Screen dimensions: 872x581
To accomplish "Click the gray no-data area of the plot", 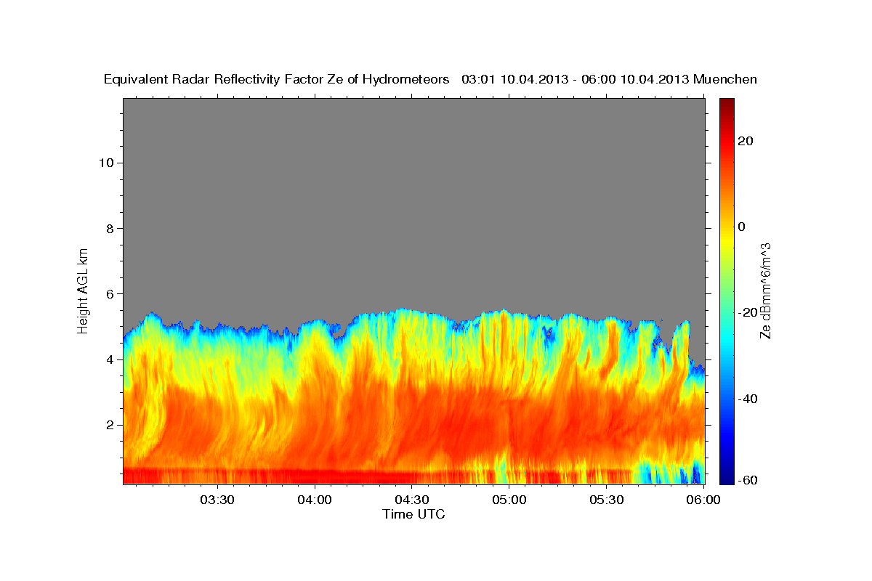I will tap(413, 203).
